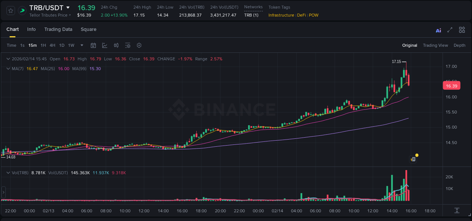Screen dimensions: 472x221
Task: Collapse the moving averages row
Action: click(x=8, y=69)
